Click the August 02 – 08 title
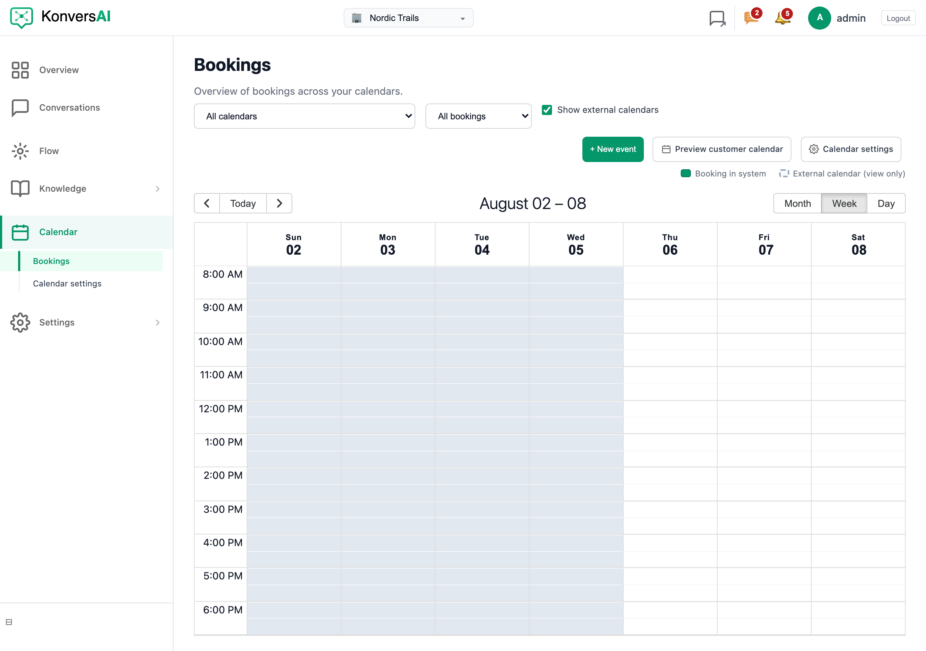The image size is (926, 651). coord(532,203)
